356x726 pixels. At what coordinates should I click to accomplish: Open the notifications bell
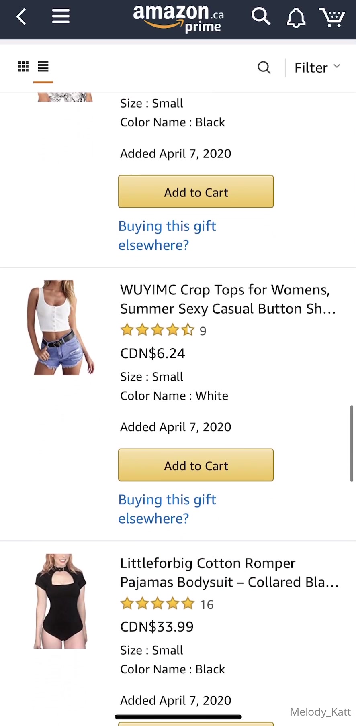click(296, 18)
